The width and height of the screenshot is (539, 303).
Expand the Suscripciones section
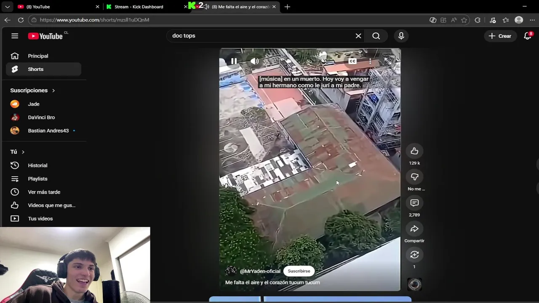pos(32,90)
